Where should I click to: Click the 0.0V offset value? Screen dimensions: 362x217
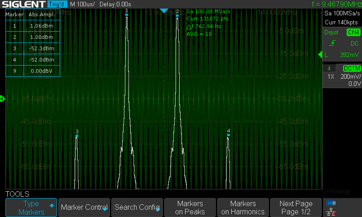click(x=355, y=84)
